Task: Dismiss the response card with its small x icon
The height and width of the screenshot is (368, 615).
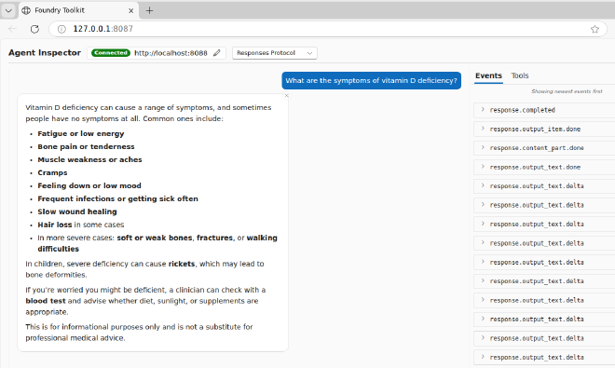Action: (x=287, y=95)
